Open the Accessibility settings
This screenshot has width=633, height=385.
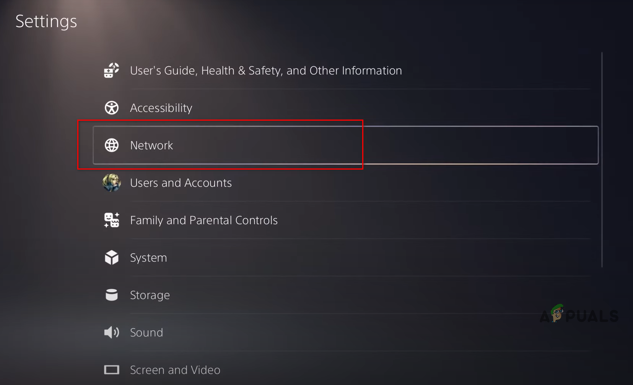[161, 108]
